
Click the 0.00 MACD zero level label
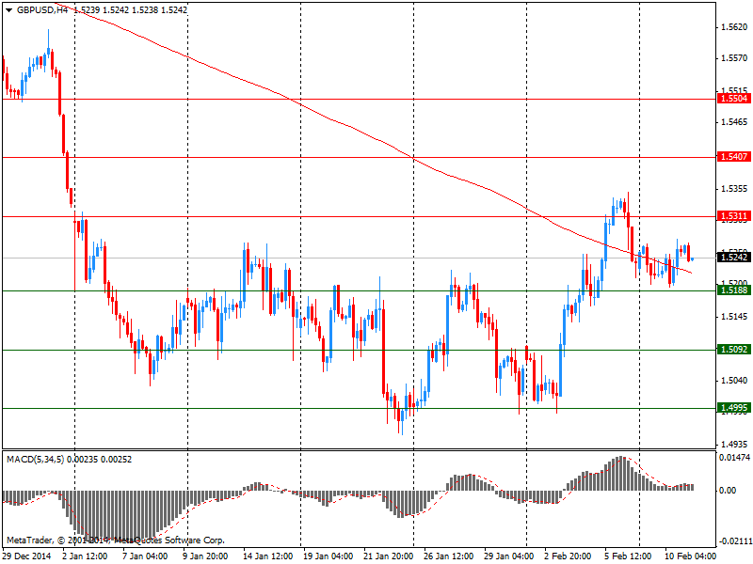pos(728,490)
